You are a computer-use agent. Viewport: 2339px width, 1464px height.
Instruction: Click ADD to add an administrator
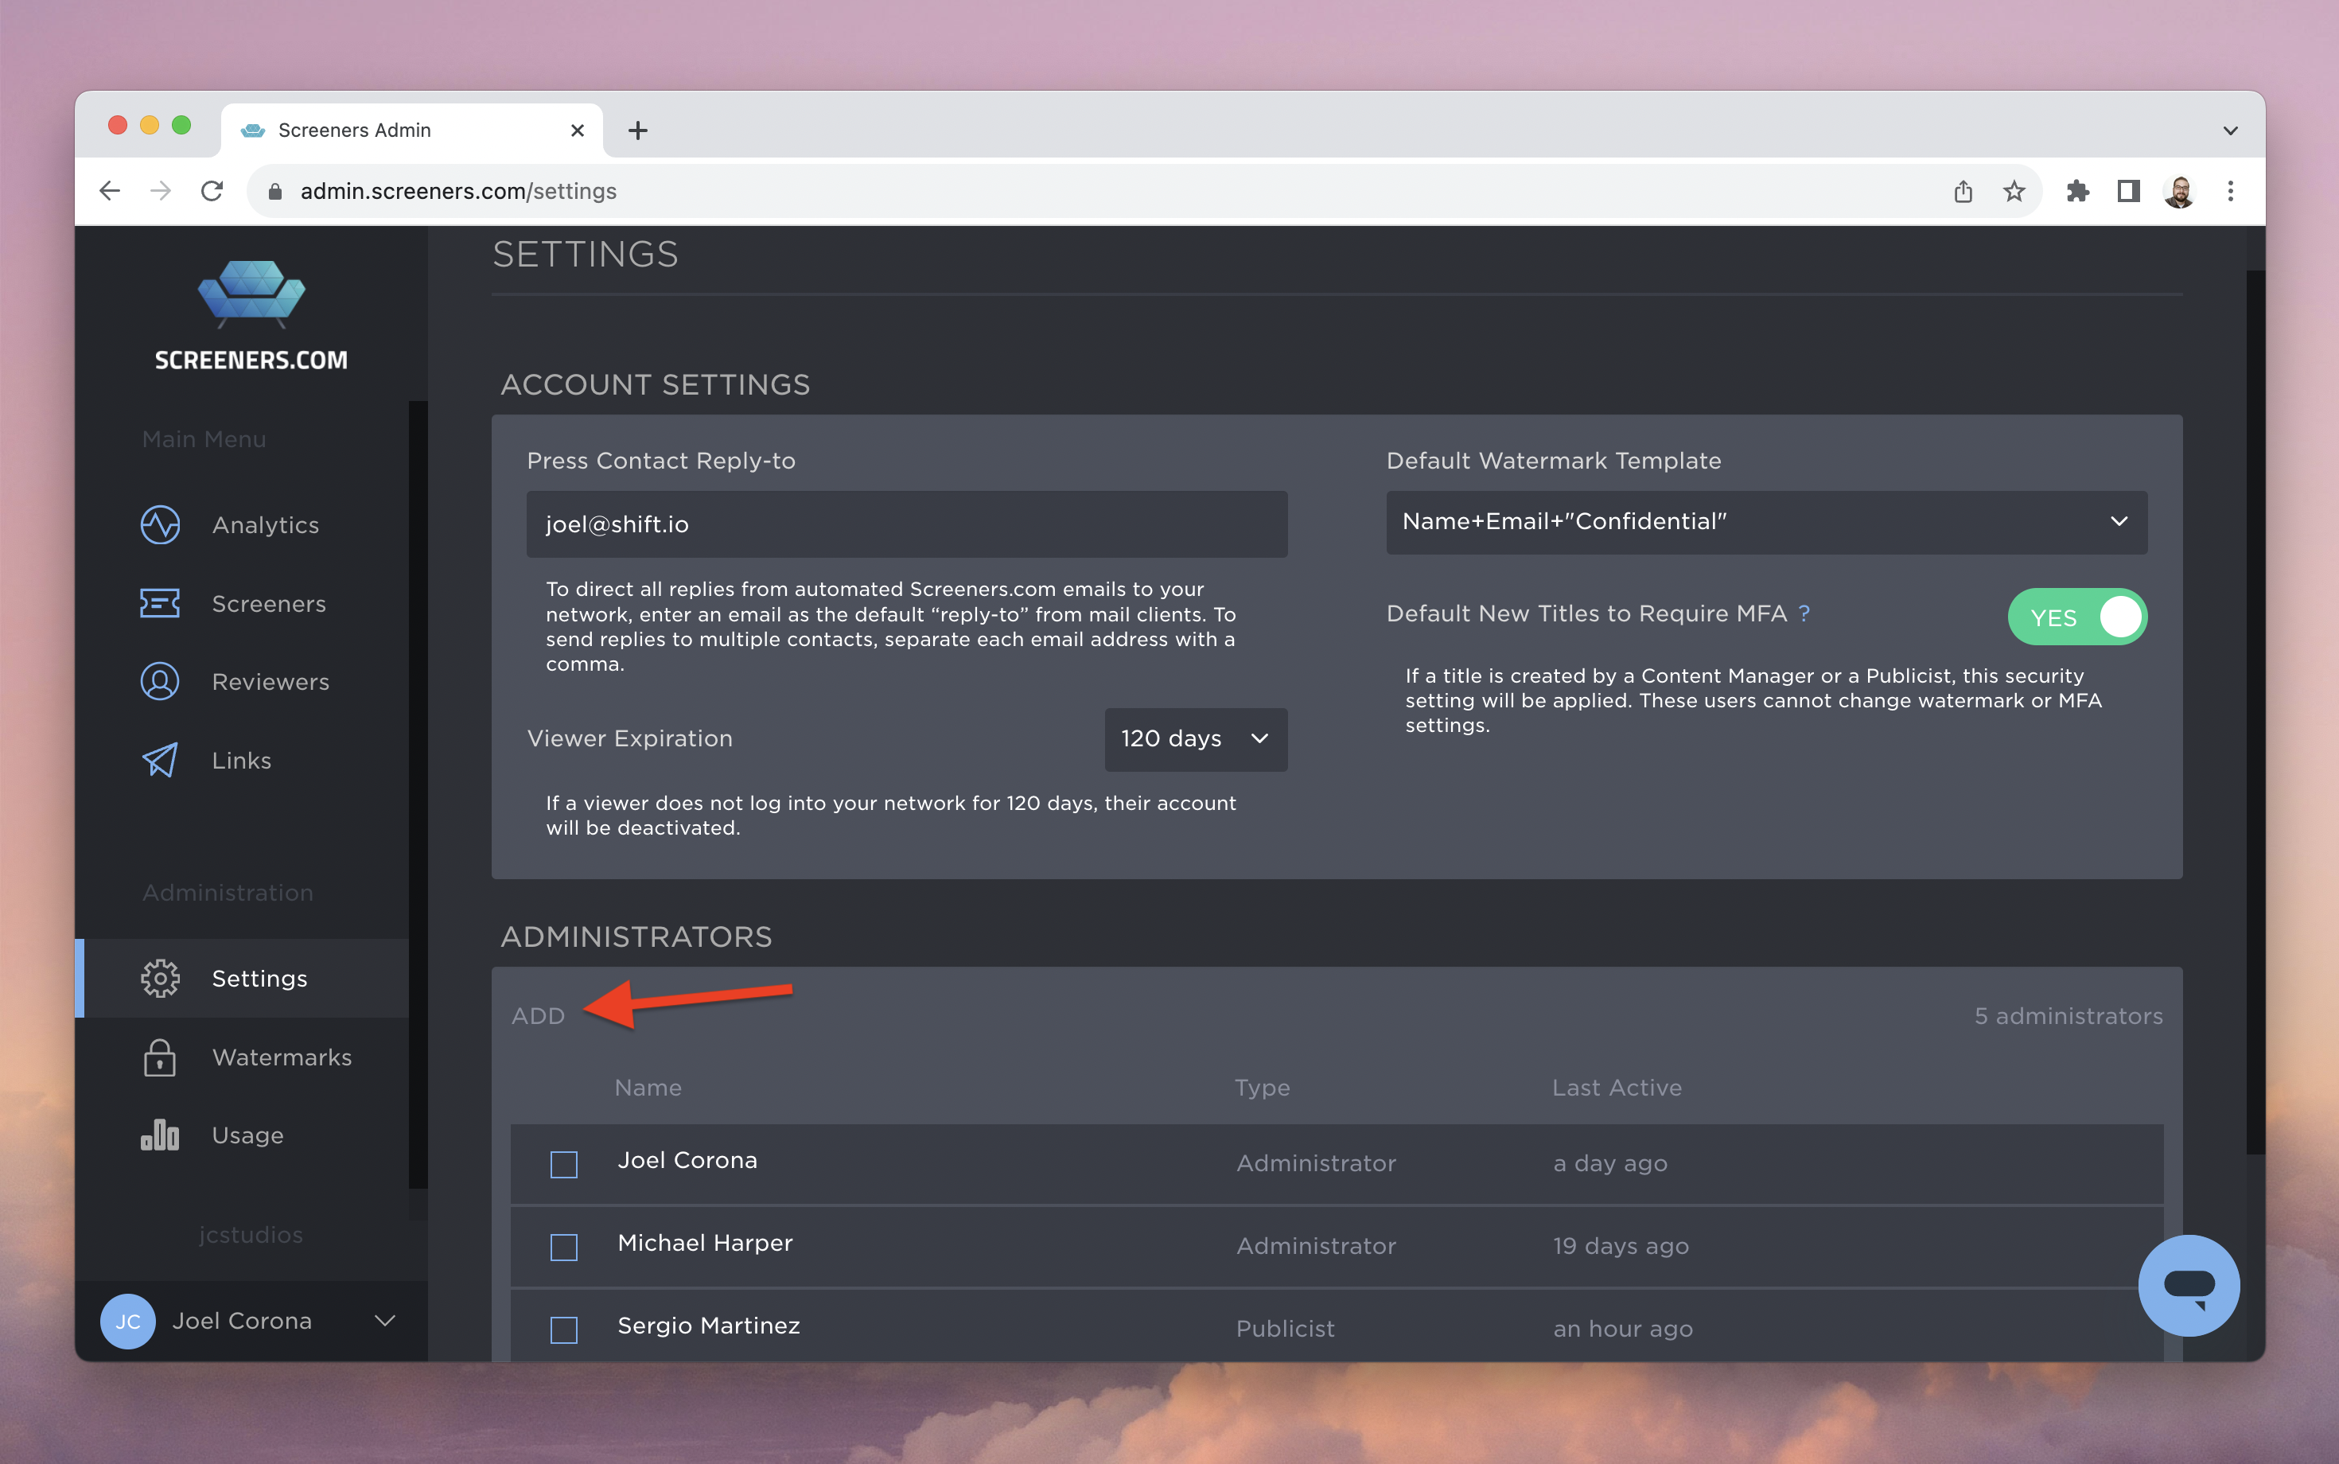coord(539,1016)
